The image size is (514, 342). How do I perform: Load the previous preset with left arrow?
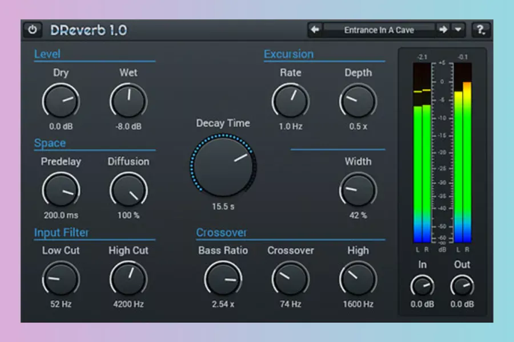(x=315, y=30)
